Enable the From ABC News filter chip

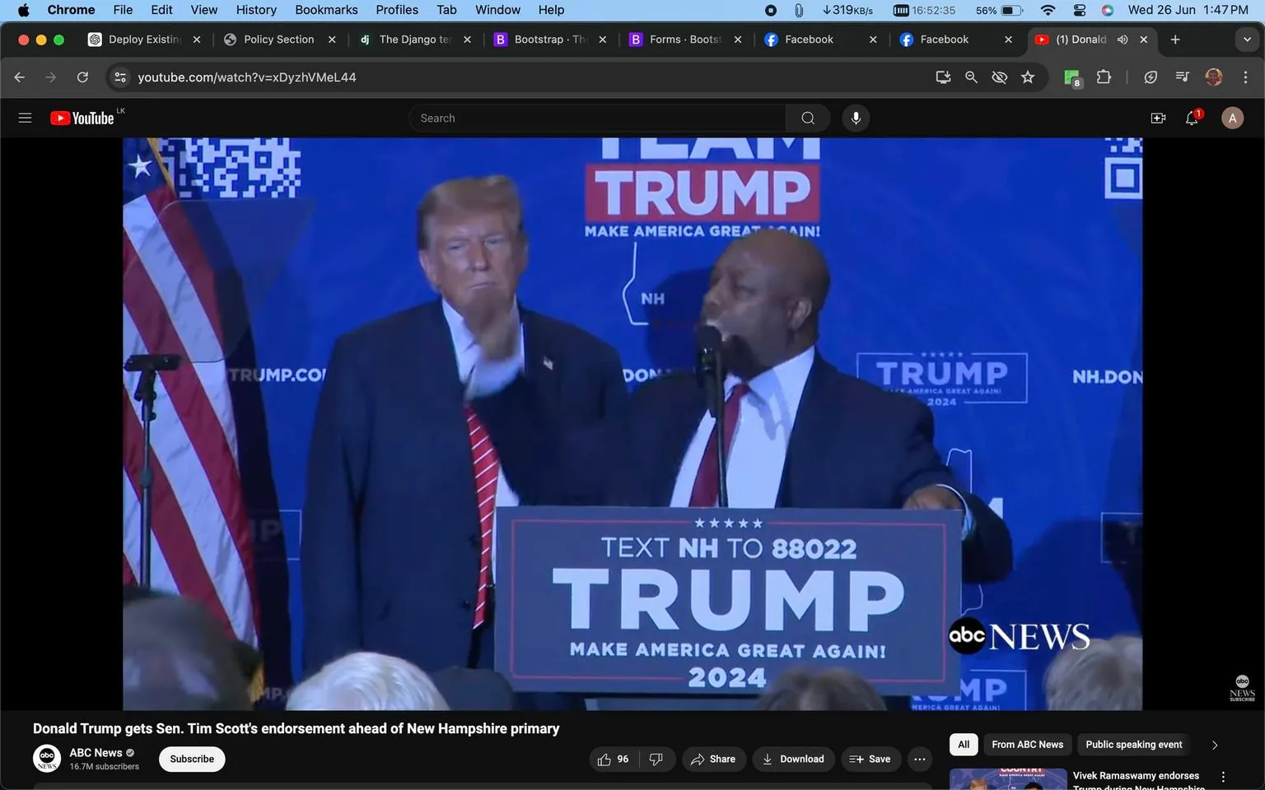point(1026,744)
